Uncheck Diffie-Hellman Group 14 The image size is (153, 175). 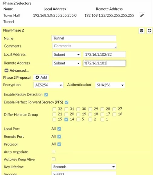[x=66, y=119]
